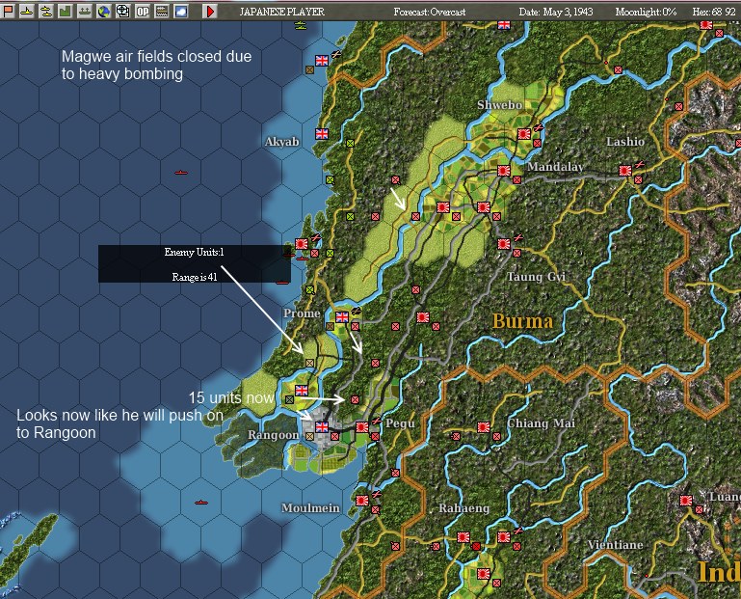
Task: Select the Japanese flag base at Moulmein
Action: 362,500
